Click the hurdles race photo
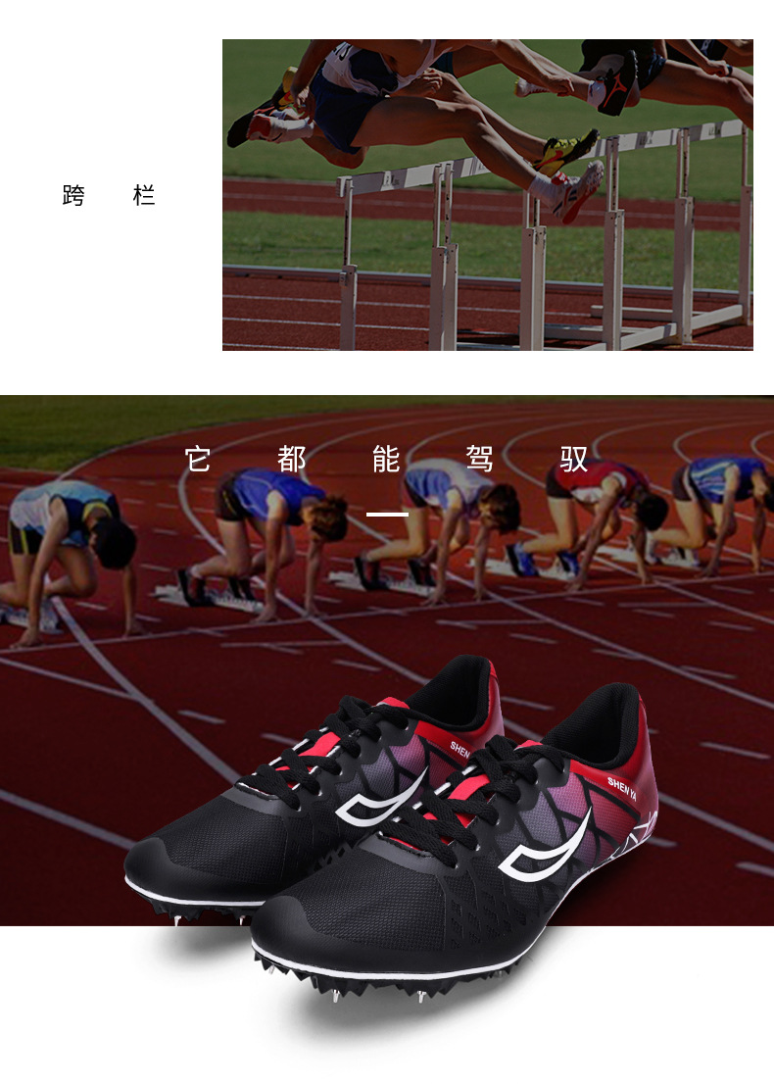The height and width of the screenshot is (1084, 774). pos(487,195)
